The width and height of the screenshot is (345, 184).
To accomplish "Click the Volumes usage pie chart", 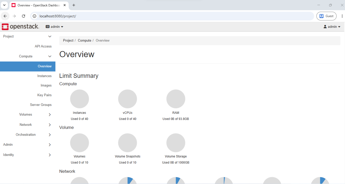I will (x=79, y=143).
